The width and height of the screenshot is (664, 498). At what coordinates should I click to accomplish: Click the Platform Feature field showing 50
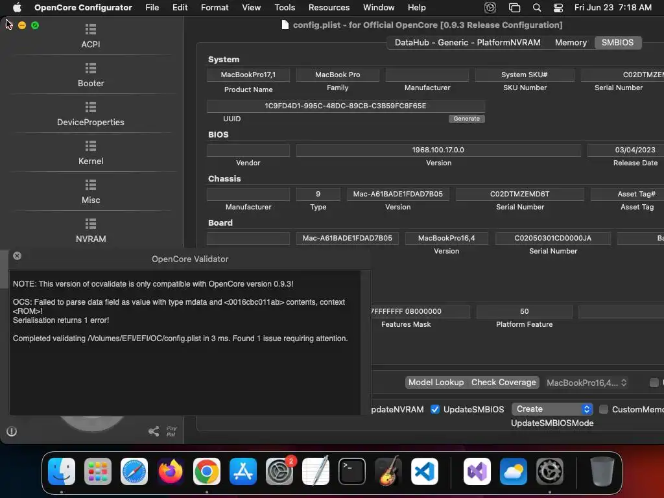point(524,311)
